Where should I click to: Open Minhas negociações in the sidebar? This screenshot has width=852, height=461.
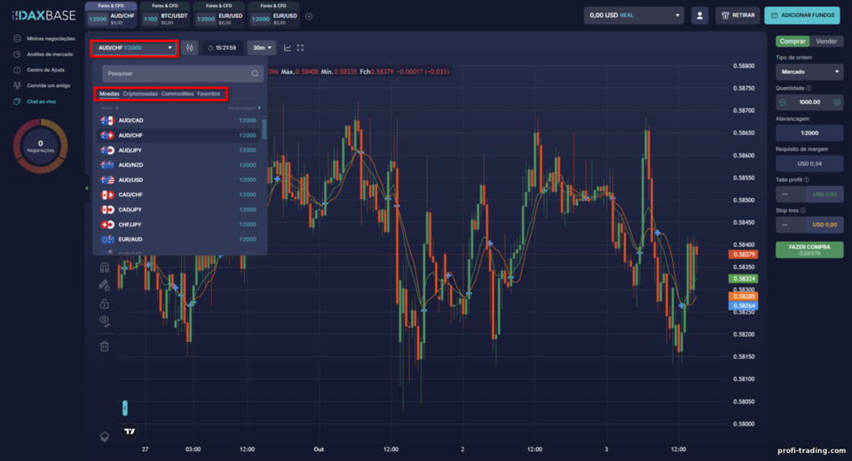pos(51,38)
